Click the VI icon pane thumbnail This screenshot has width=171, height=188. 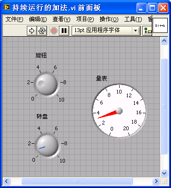pyautogui.click(x=160, y=25)
